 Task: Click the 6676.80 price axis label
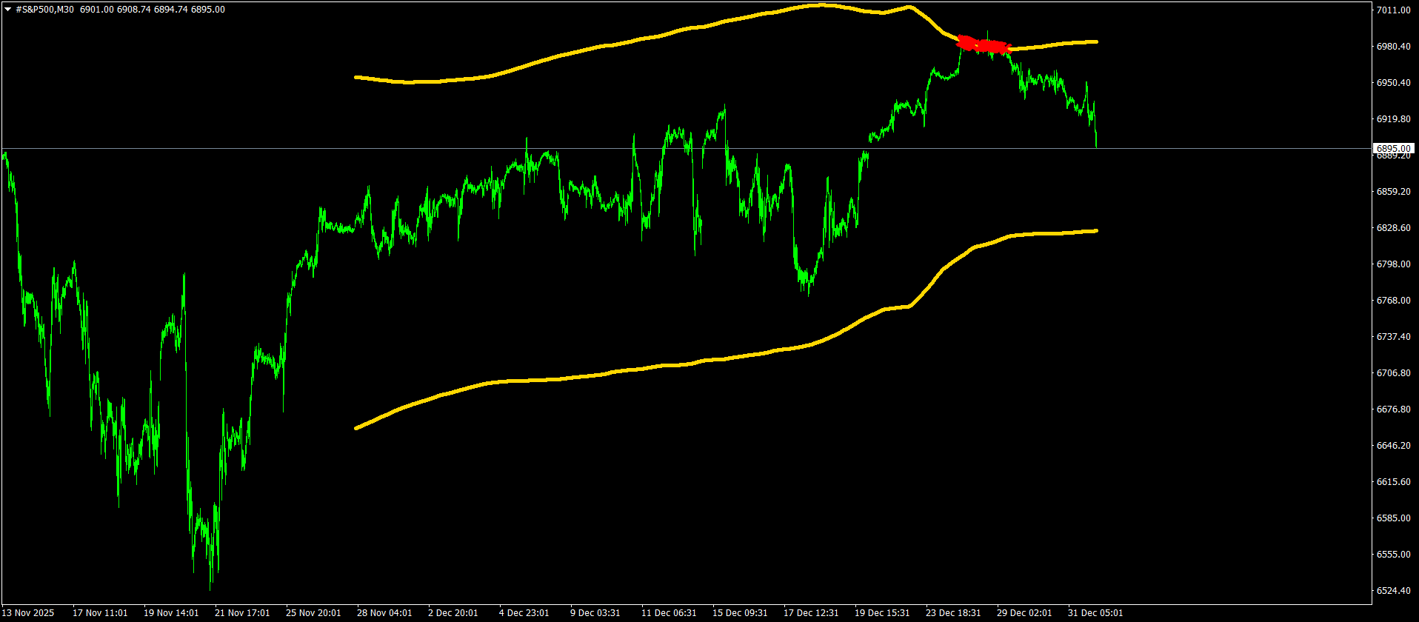coord(1393,409)
